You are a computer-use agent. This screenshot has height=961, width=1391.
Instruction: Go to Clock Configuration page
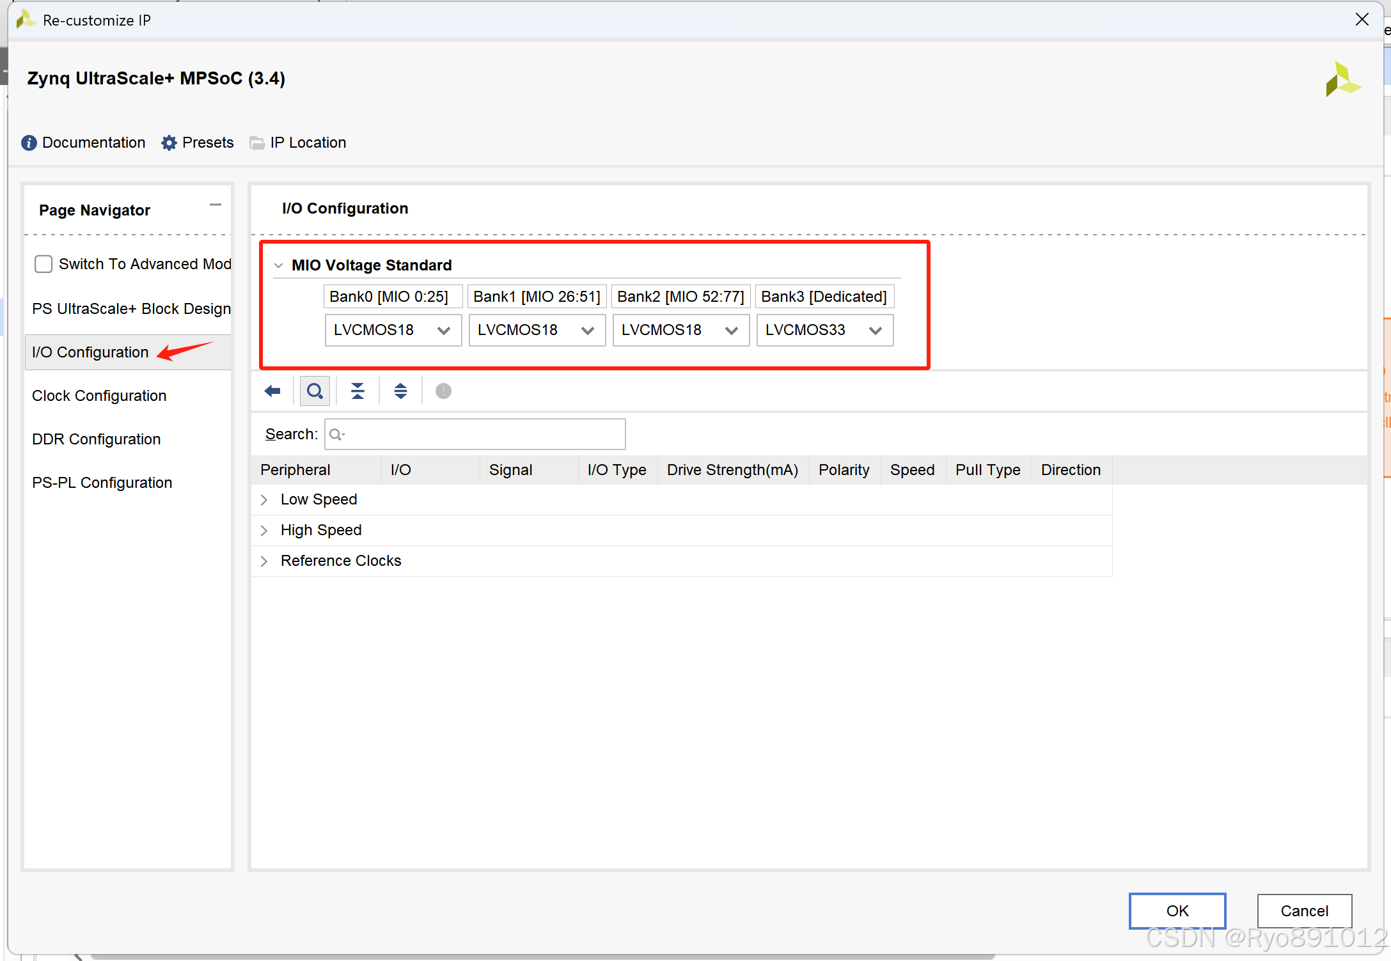[99, 396]
